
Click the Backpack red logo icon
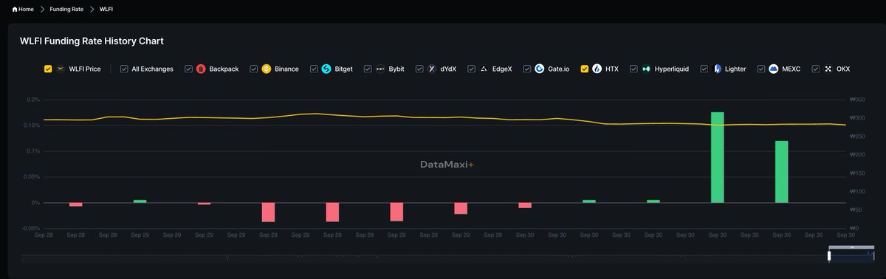tap(201, 69)
